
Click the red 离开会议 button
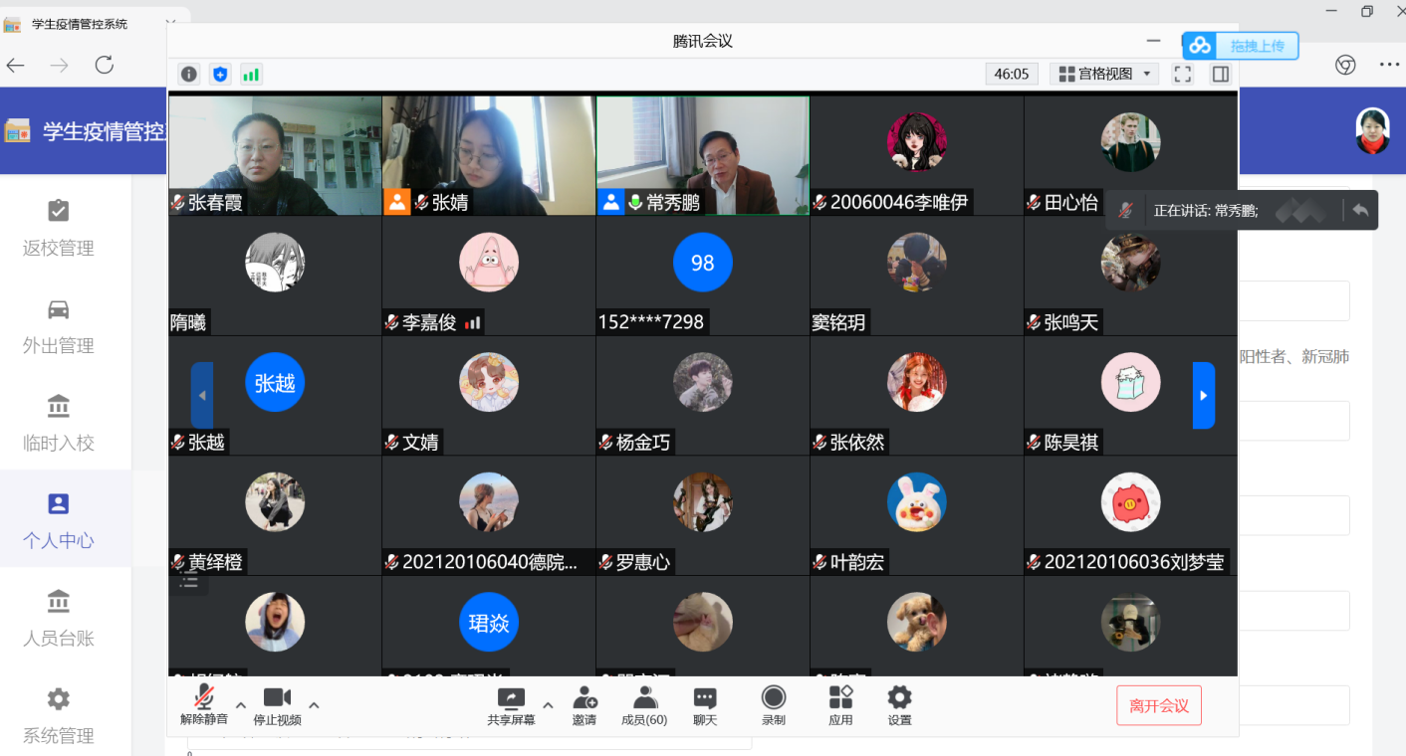tap(1158, 705)
